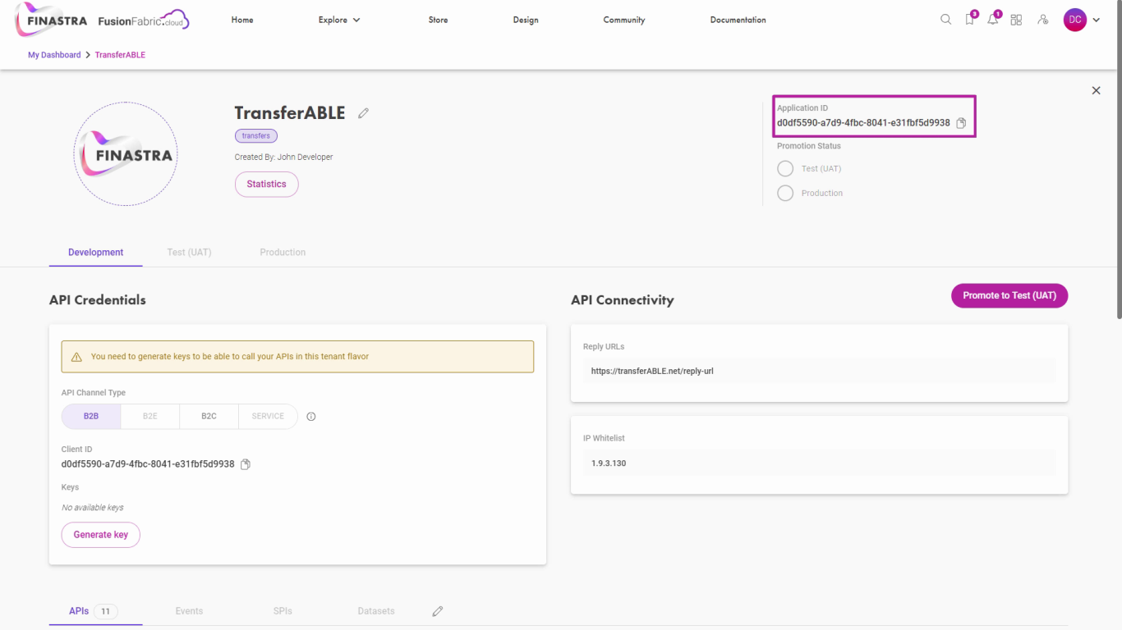Image resolution: width=1122 pixels, height=630 pixels.
Task: Click the generate keys warning message
Action: pyautogui.click(x=297, y=357)
